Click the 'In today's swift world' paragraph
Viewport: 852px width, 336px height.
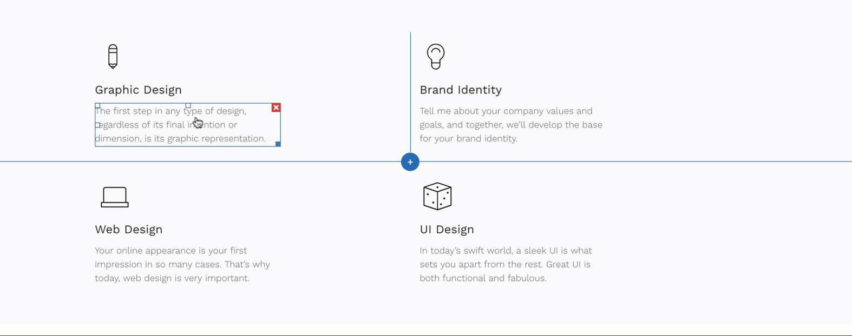506,264
